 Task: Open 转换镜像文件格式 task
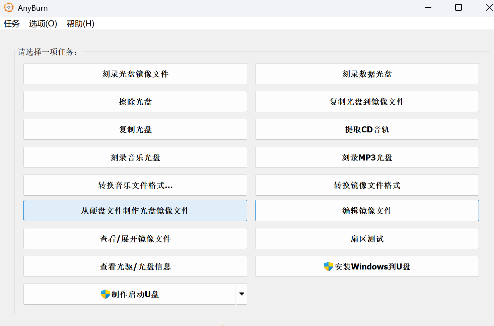(x=367, y=185)
